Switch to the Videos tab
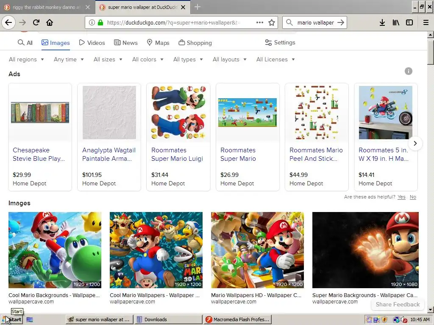434x325 pixels. click(92, 43)
